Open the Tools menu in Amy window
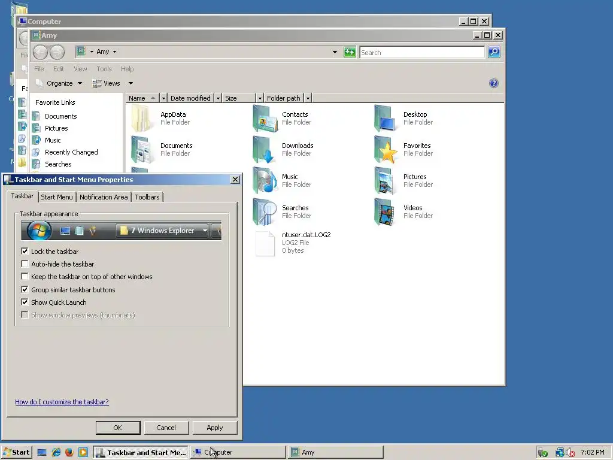Image resolution: width=613 pixels, height=460 pixels. pos(104,69)
